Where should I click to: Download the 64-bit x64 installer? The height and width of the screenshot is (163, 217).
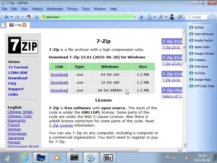(x=59, y=74)
